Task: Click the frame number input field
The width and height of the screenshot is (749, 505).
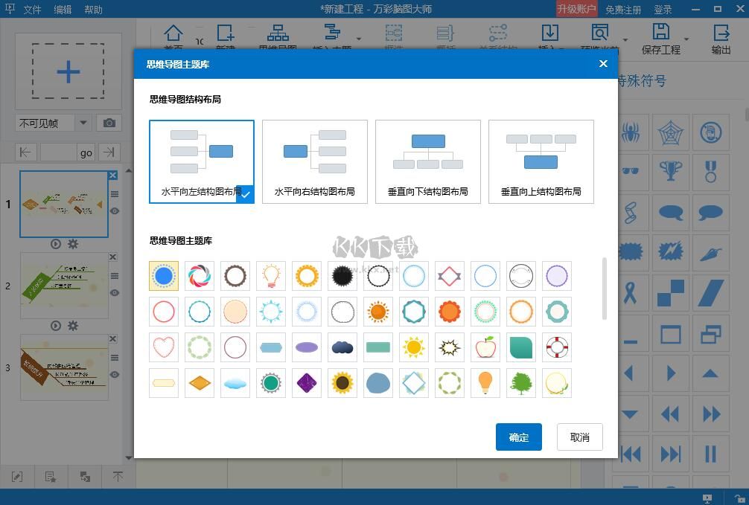Action: click(x=58, y=152)
